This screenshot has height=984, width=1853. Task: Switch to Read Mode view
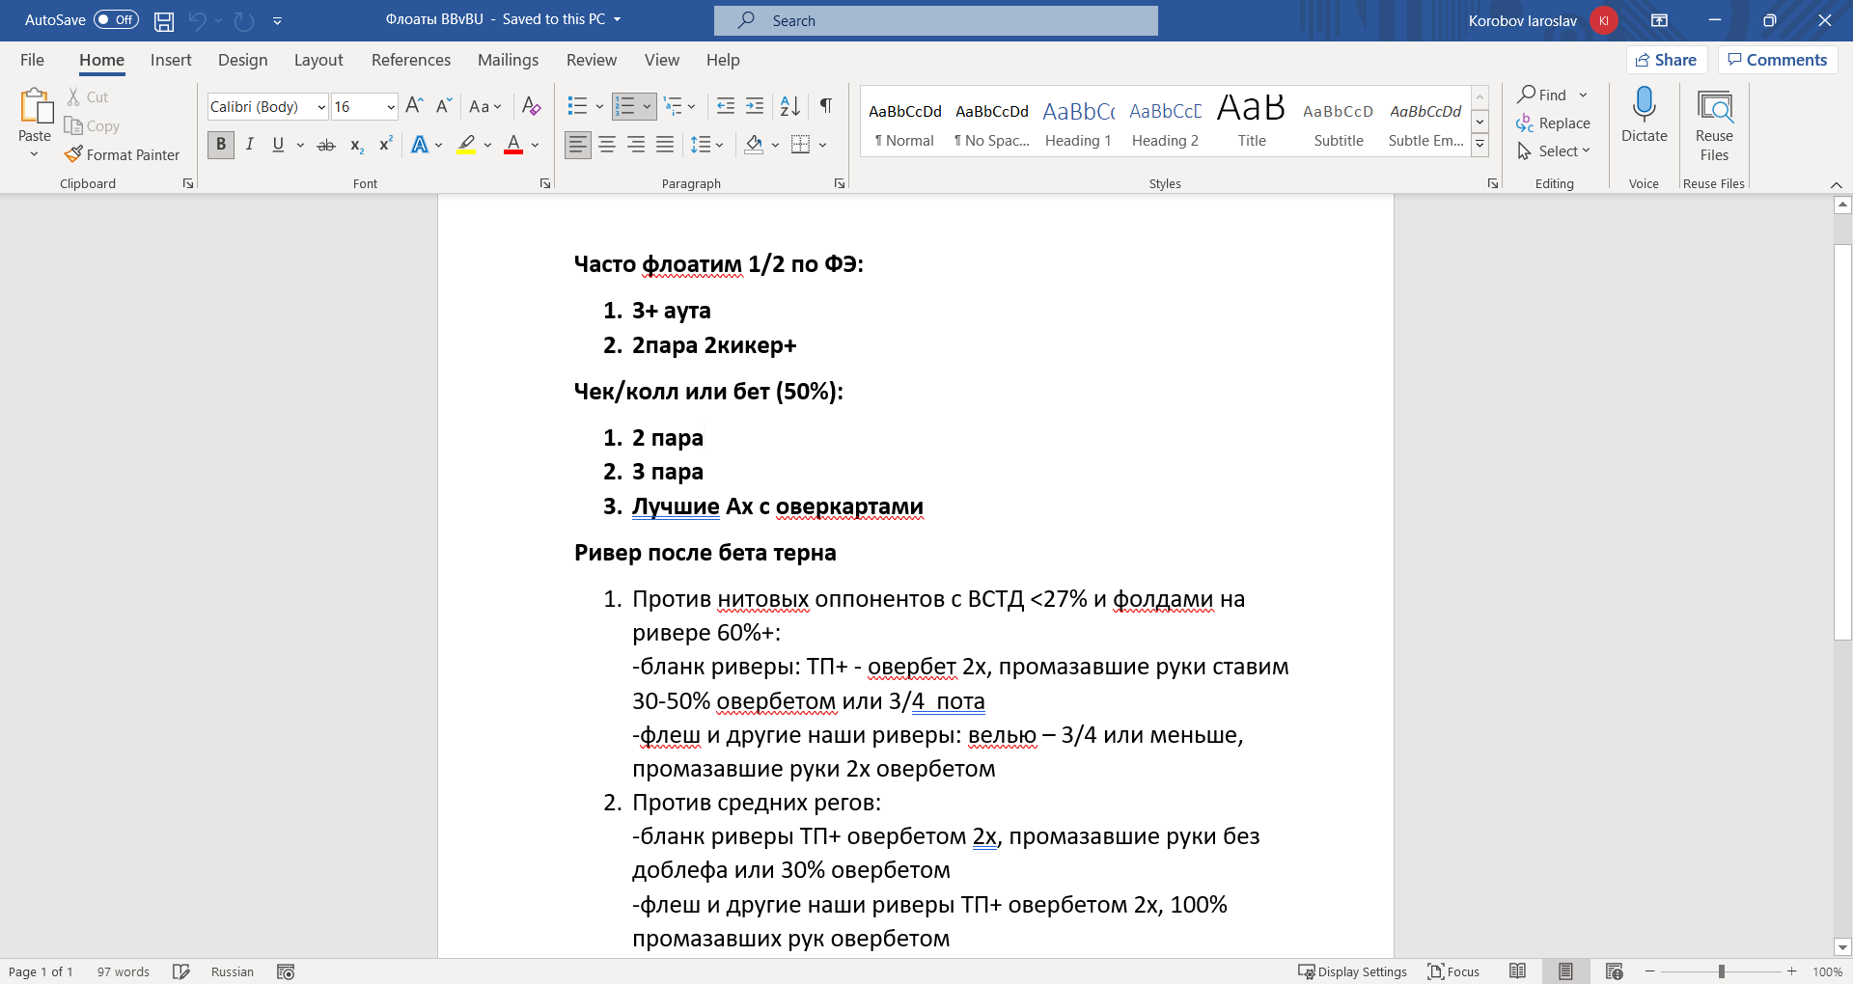coord(1517,971)
